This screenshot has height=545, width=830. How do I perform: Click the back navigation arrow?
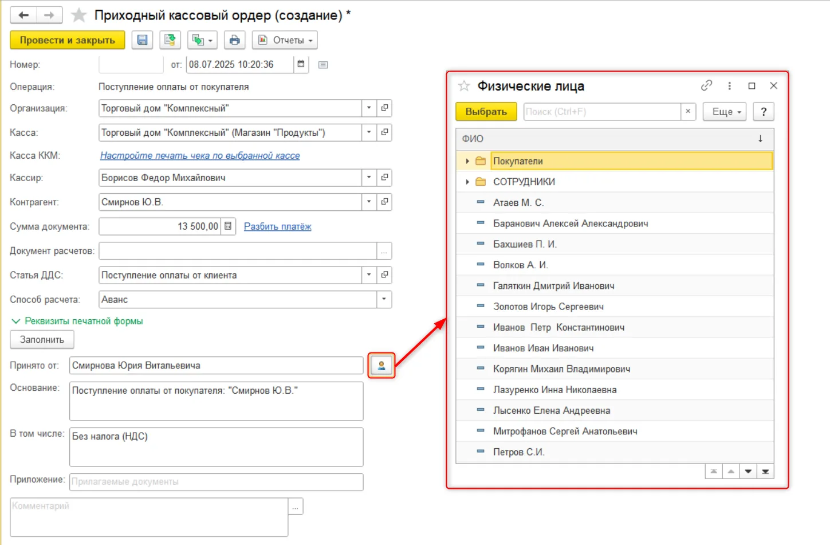coord(23,15)
